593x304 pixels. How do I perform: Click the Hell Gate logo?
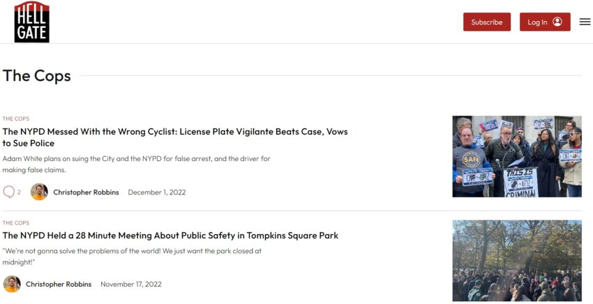coord(32,22)
